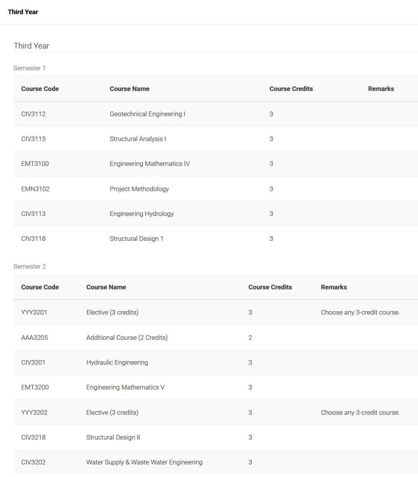Select Engineering Mathematics V course name

pyautogui.click(x=125, y=387)
